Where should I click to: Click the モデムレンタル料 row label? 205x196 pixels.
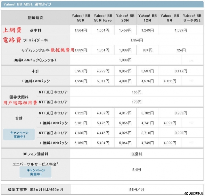pos(36,50)
